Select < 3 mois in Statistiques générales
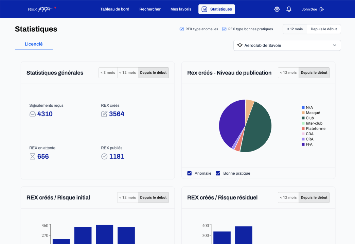Screen dimensions: 355x244 108,73
